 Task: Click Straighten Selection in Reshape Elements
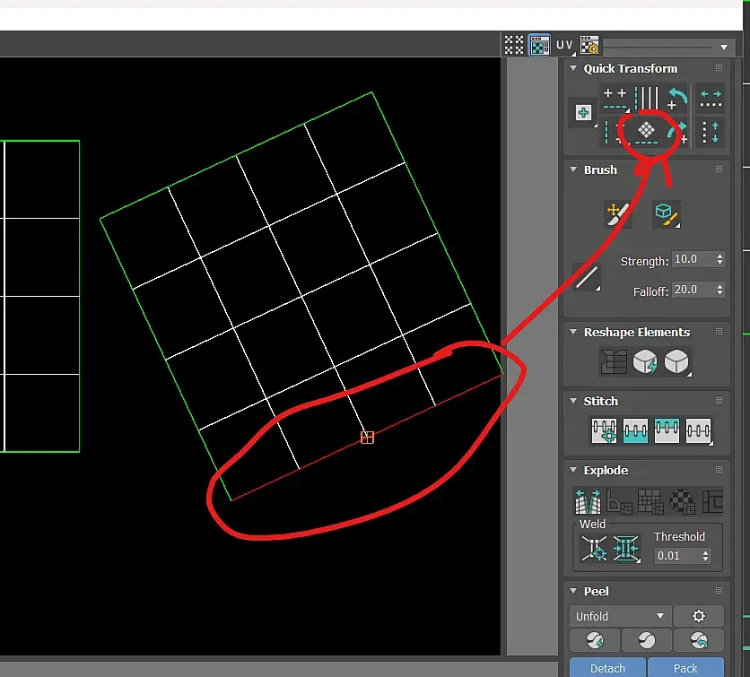pyautogui.click(x=614, y=361)
